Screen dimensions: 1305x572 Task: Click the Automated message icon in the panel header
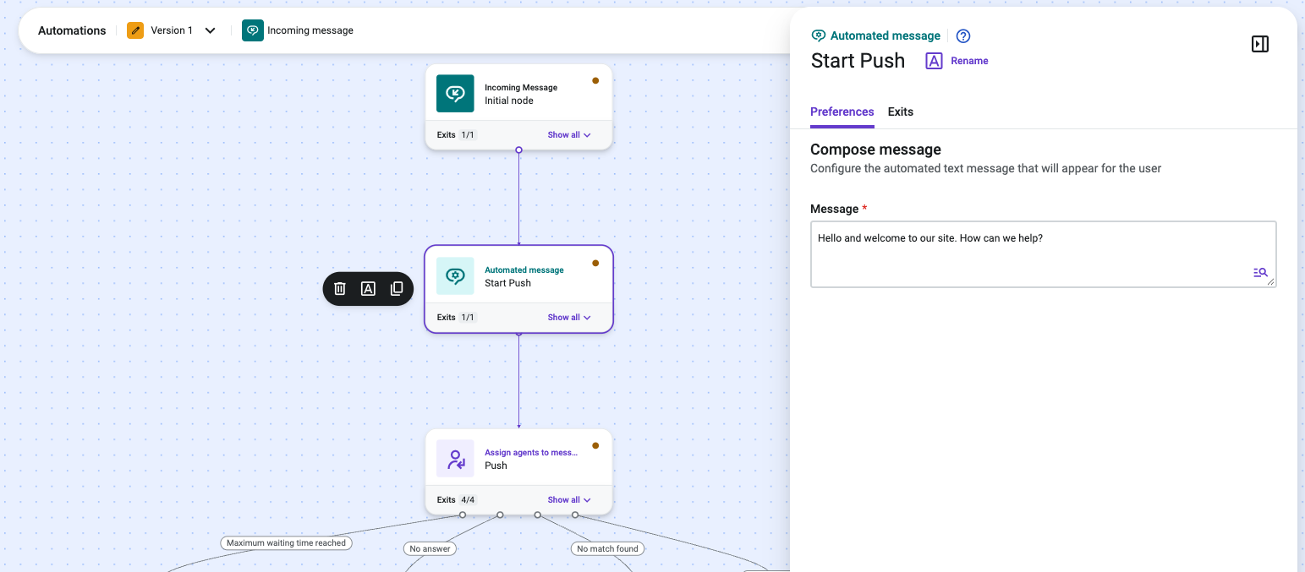(x=818, y=35)
